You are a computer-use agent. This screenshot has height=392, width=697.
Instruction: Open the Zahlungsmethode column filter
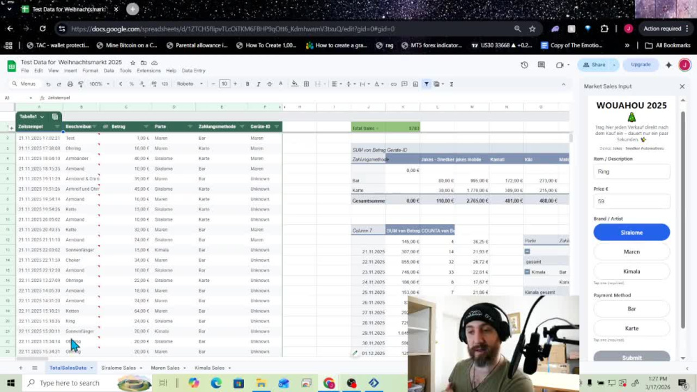[x=242, y=127]
